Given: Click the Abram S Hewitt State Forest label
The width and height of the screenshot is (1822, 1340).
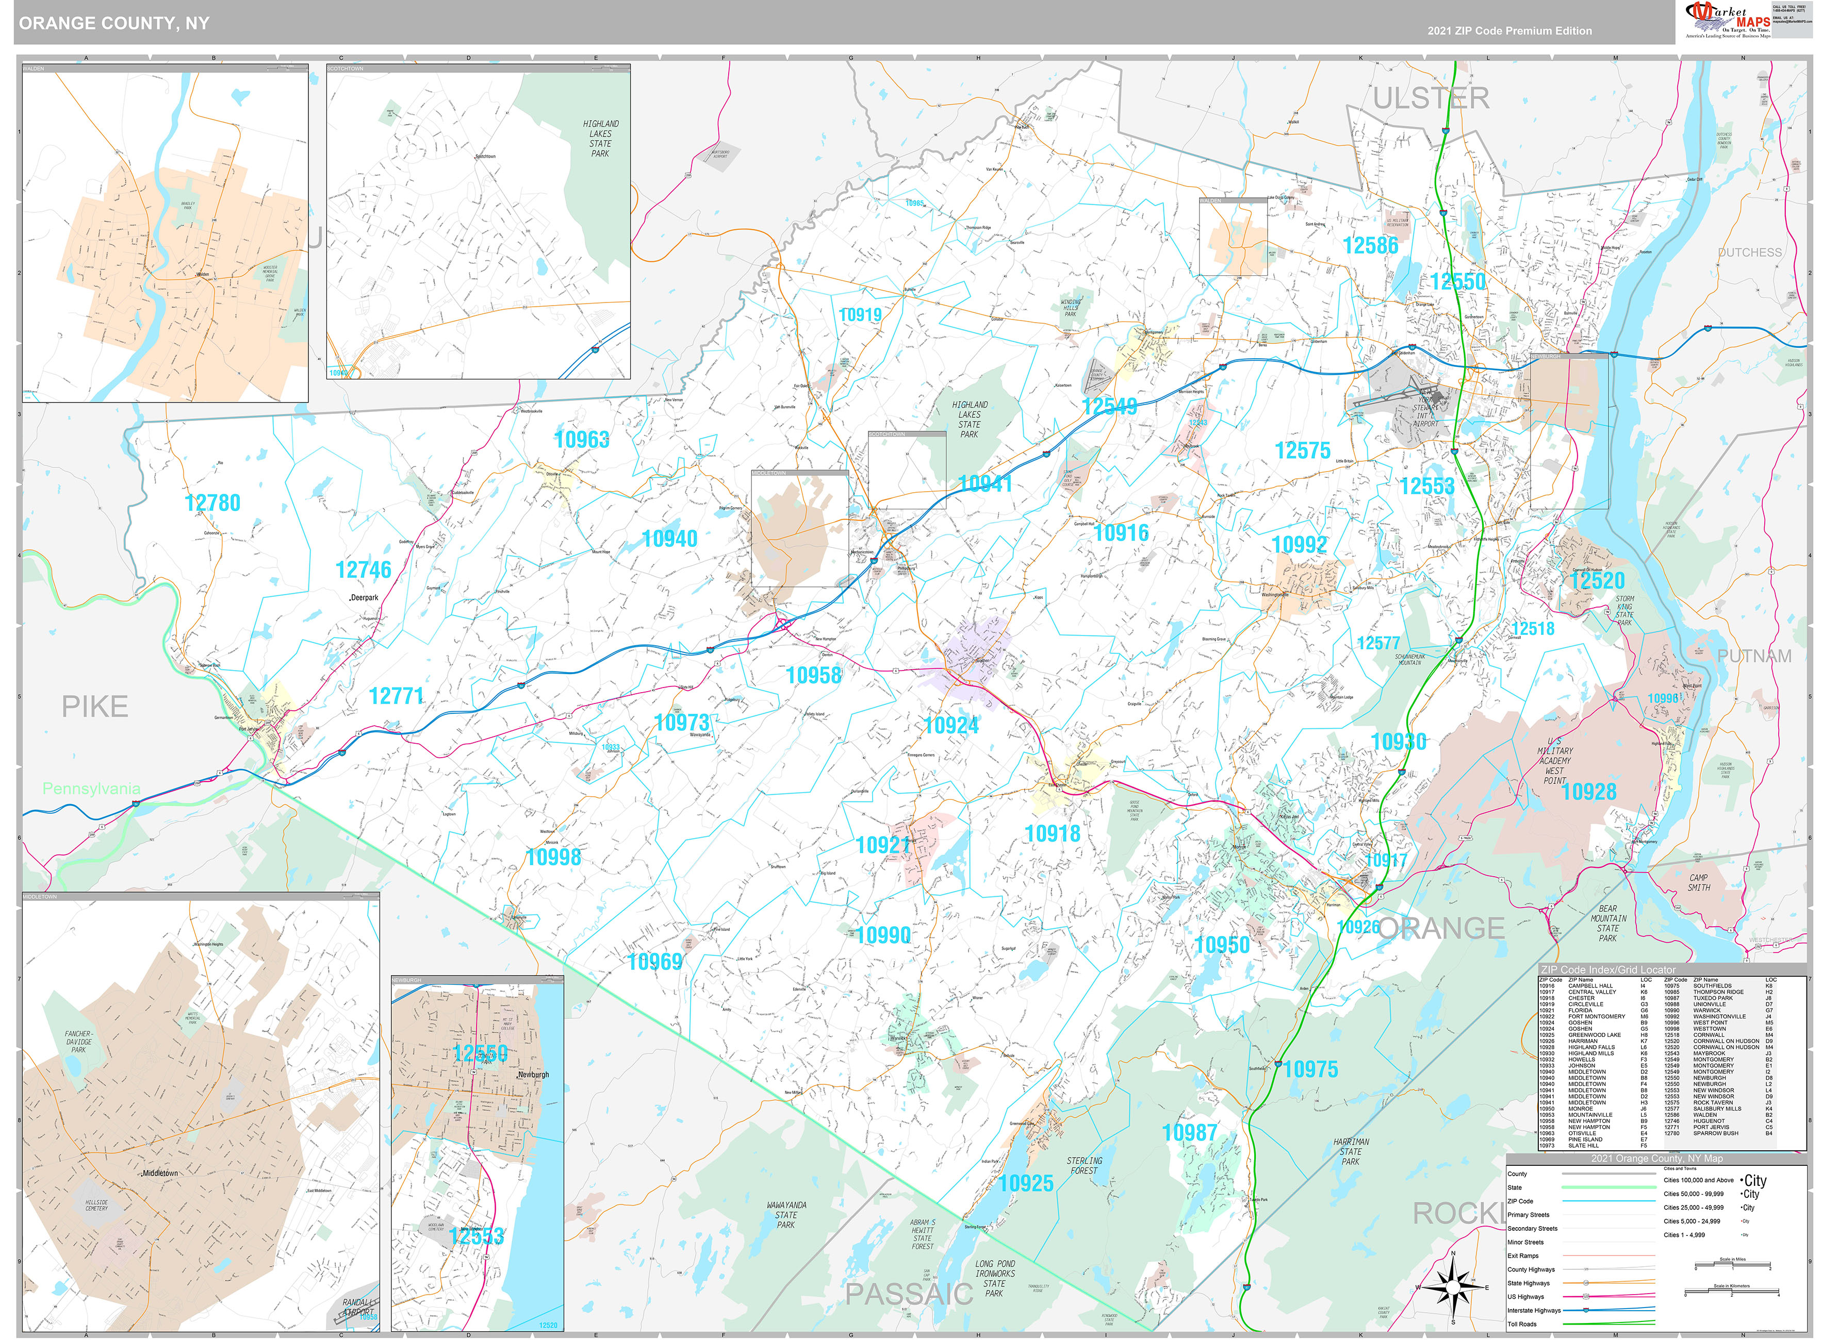Looking at the screenshot, I should (922, 1234).
